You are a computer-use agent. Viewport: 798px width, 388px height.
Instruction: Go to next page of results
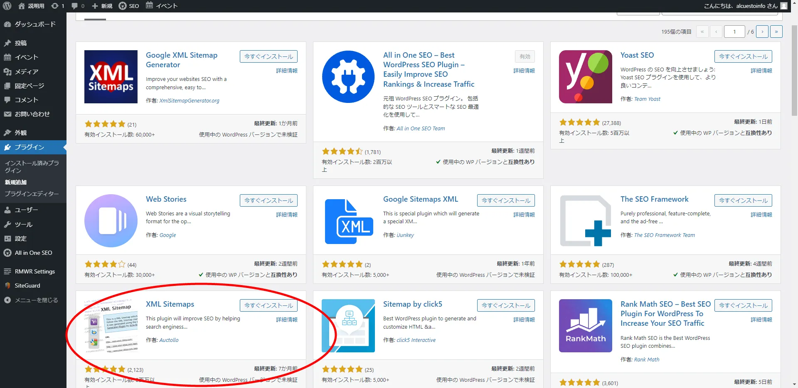pyautogui.click(x=762, y=32)
